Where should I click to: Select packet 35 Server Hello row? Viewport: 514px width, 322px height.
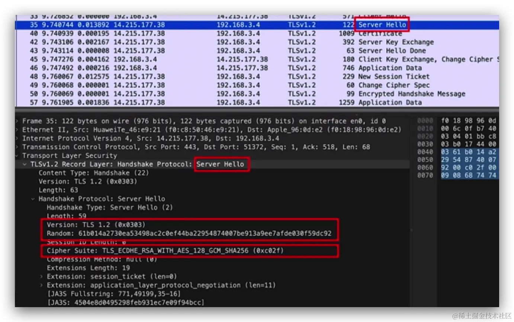point(257,25)
